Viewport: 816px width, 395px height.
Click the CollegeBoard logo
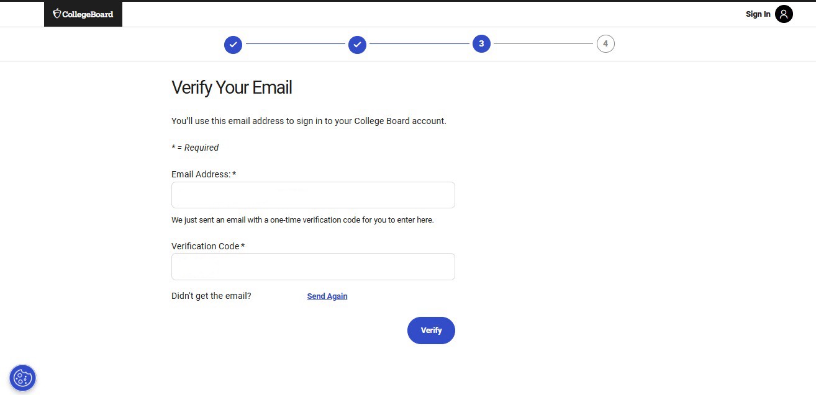coord(83,14)
